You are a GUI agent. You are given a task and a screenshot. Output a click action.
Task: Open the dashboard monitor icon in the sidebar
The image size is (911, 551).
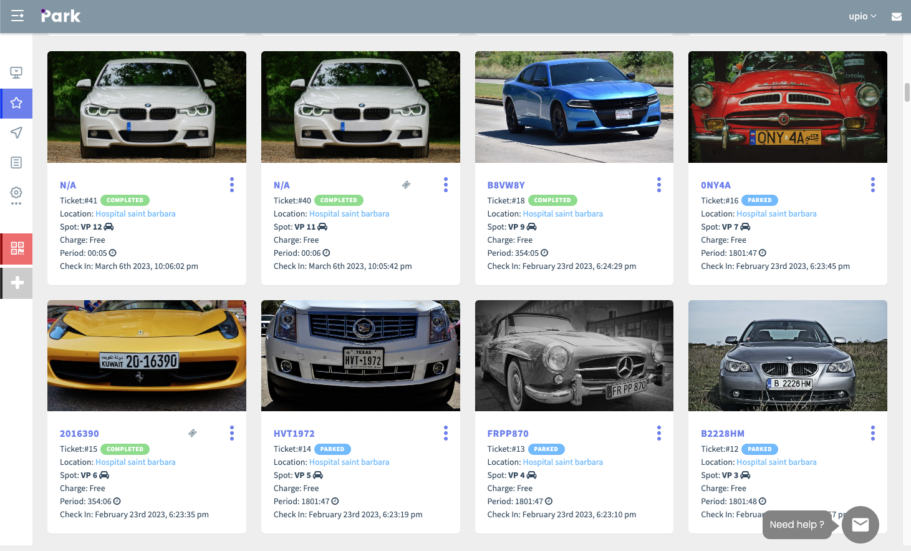16,72
